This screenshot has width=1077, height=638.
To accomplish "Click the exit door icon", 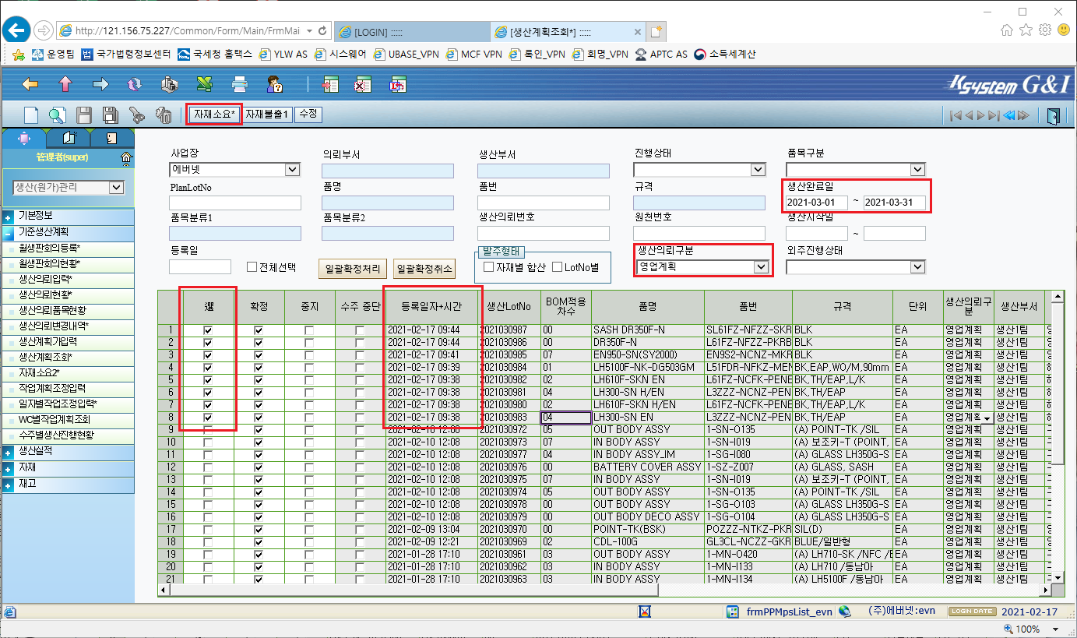I will coord(1053,115).
